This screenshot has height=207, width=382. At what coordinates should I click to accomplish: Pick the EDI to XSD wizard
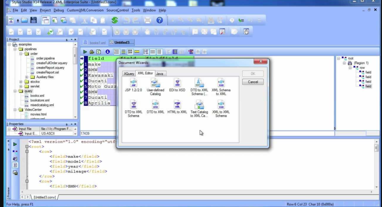coord(177,85)
